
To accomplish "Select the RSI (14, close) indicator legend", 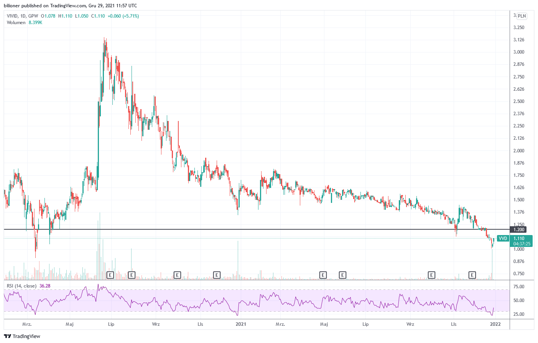I will 21,286.
